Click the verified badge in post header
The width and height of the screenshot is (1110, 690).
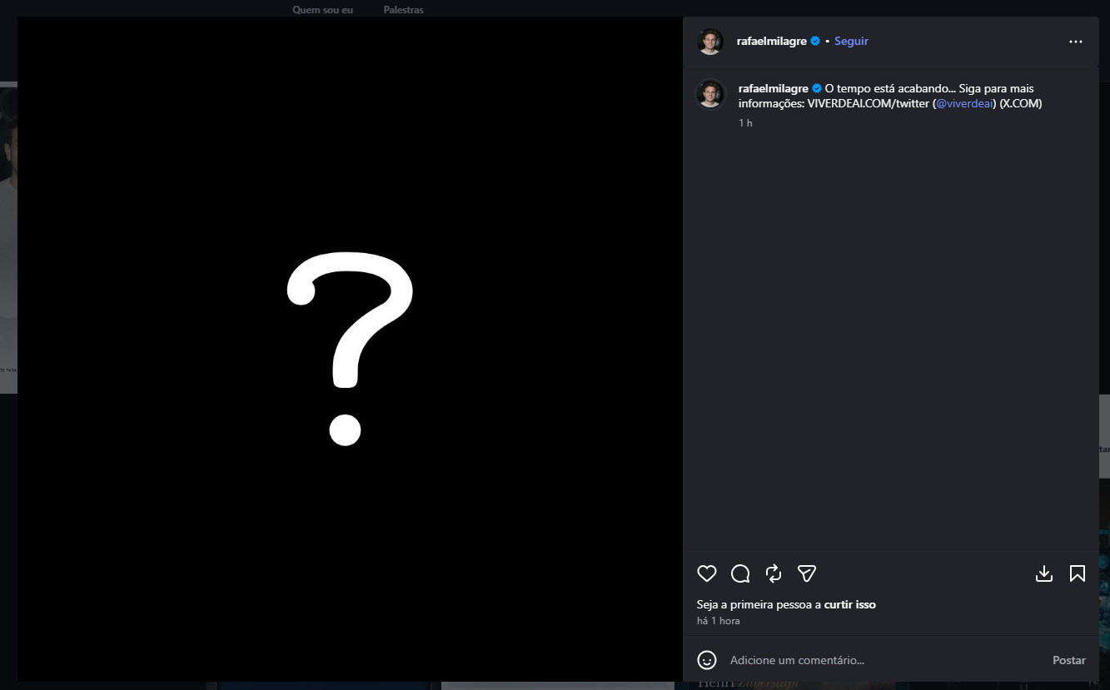(x=815, y=41)
